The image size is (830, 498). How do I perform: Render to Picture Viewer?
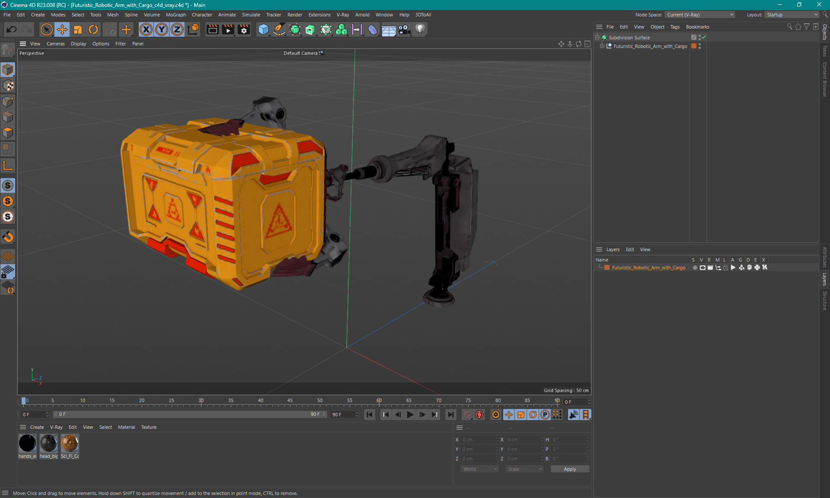[228, 29]
